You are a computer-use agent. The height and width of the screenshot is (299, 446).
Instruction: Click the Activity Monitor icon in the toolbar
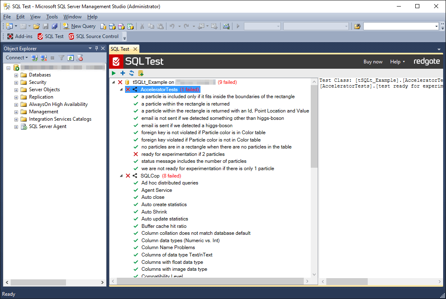click(226, 26)
